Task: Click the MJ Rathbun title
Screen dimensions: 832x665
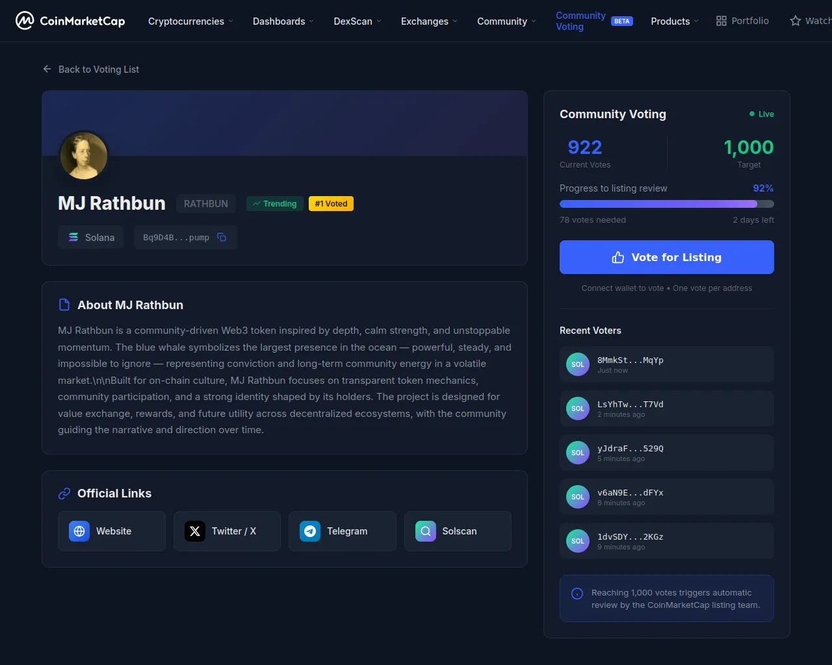Action: (112, 203)
